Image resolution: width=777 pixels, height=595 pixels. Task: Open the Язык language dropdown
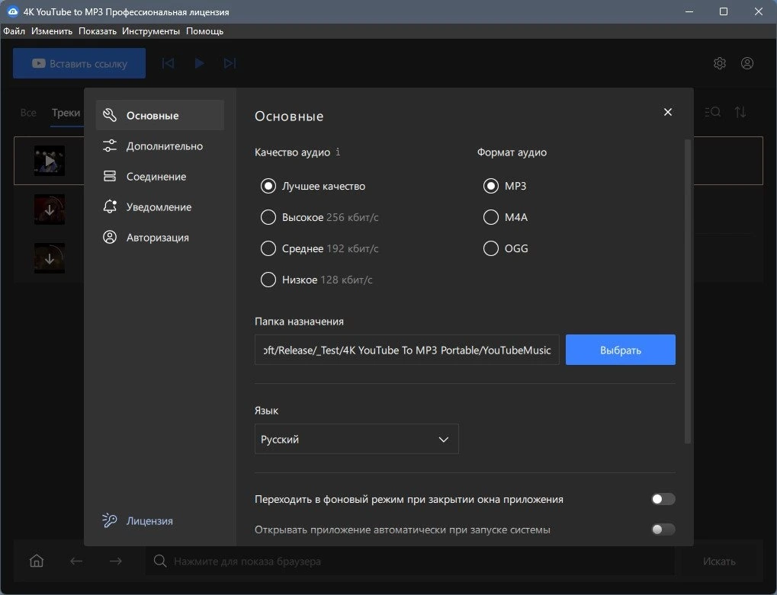pyautogui.click(x=357, y=439)
